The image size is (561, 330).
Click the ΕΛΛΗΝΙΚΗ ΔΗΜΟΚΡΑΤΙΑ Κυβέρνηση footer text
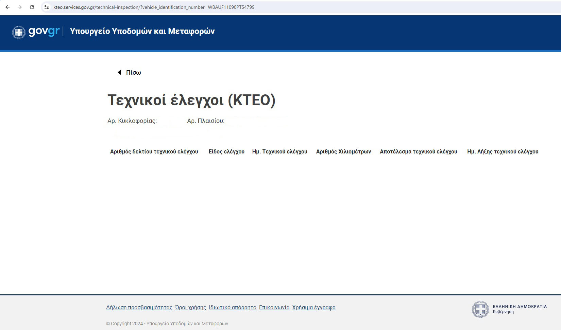pyautogui.click(x=520, y=309)
